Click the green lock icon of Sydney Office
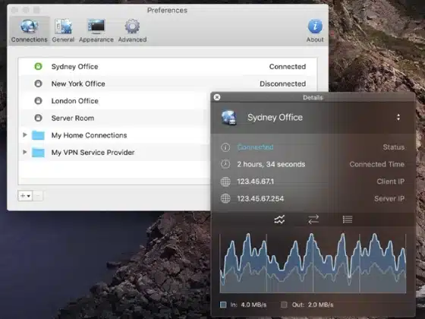Screen dimensions: 425x319 [38, 67]
